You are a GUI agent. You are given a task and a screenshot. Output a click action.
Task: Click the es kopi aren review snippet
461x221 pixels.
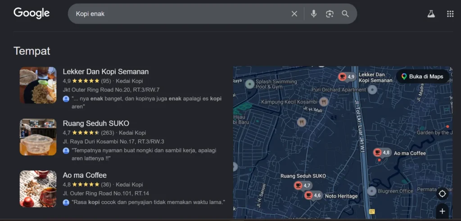click(146, 102)
